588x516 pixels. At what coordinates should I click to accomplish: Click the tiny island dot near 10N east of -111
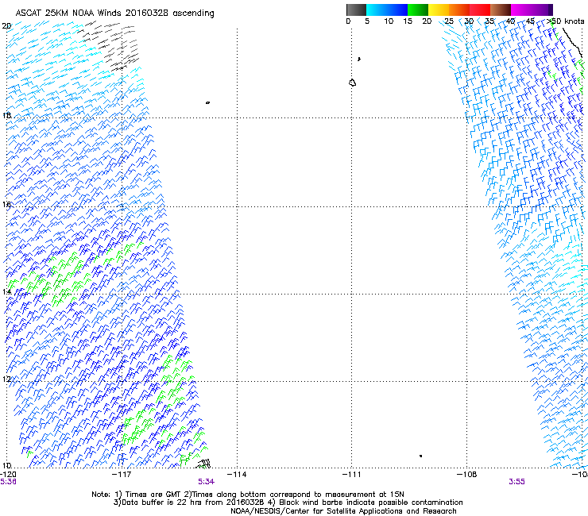tap(421, 456)
